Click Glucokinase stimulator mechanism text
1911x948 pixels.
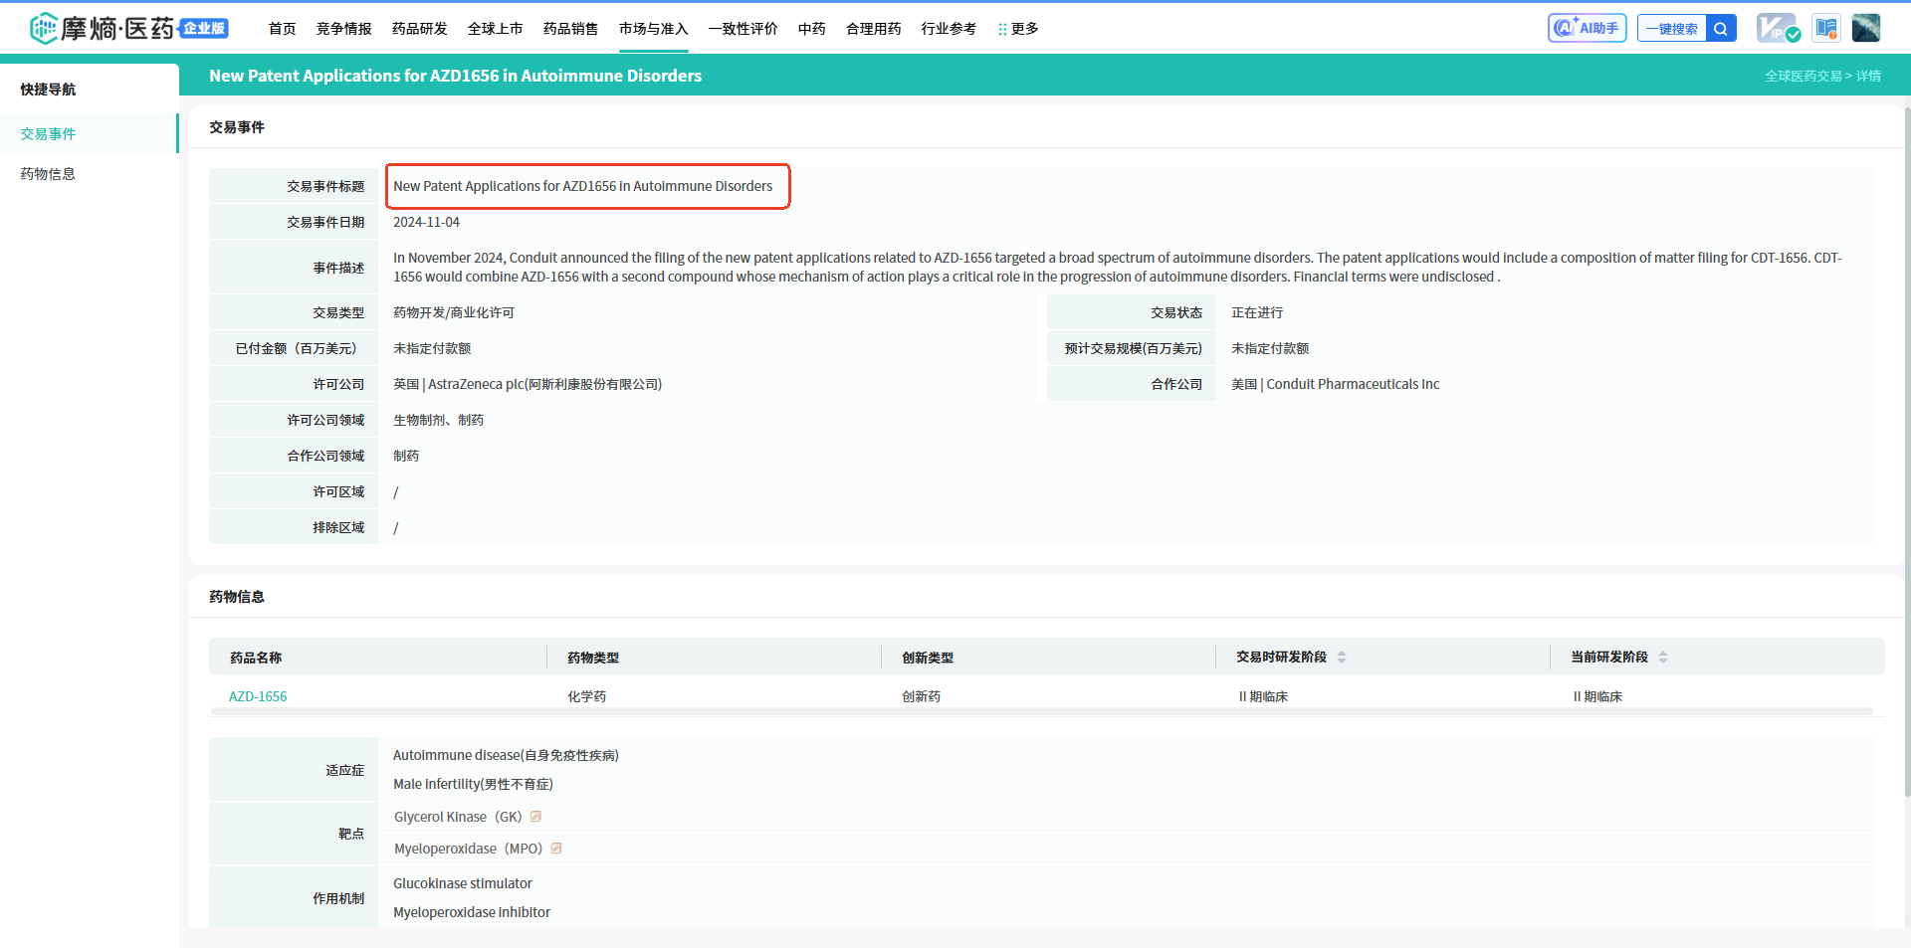(463, 883)
